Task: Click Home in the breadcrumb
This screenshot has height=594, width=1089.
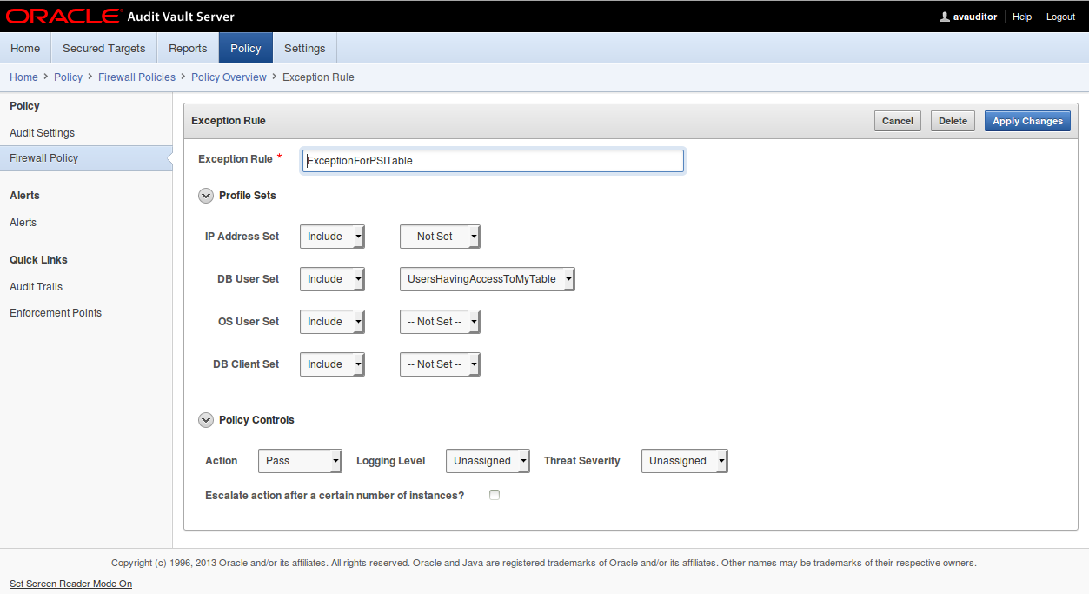Action: point(23,77)
